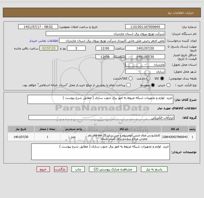204x198 pixels.
Task: Click the توضیحات خریدار text area
Action: [100, 152]
